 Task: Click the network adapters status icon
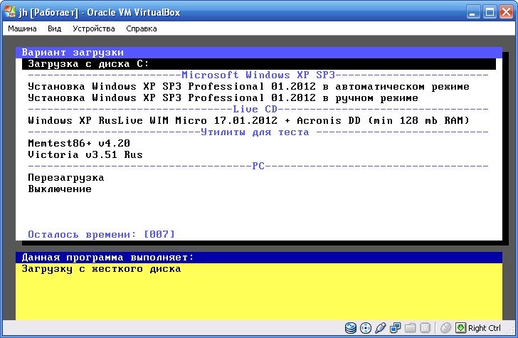(395, 328)
